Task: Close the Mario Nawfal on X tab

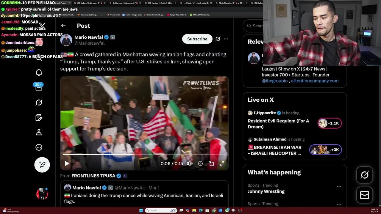Action: click(246, 3)
